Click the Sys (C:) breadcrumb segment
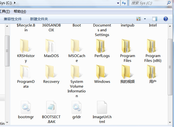The image size is (174, 127). tap(6, 3)
